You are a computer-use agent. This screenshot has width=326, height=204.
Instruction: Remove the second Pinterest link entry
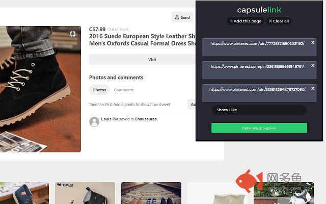pyautogui.click(x=312, y=66)
